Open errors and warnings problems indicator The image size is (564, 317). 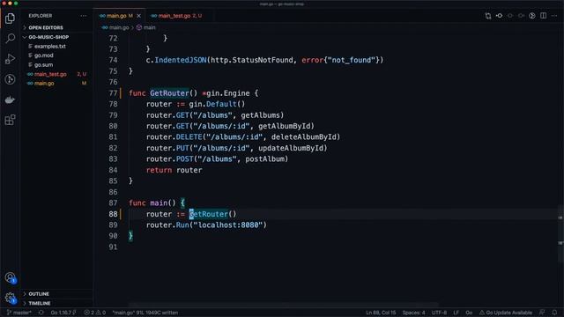(x=95, y=313)
